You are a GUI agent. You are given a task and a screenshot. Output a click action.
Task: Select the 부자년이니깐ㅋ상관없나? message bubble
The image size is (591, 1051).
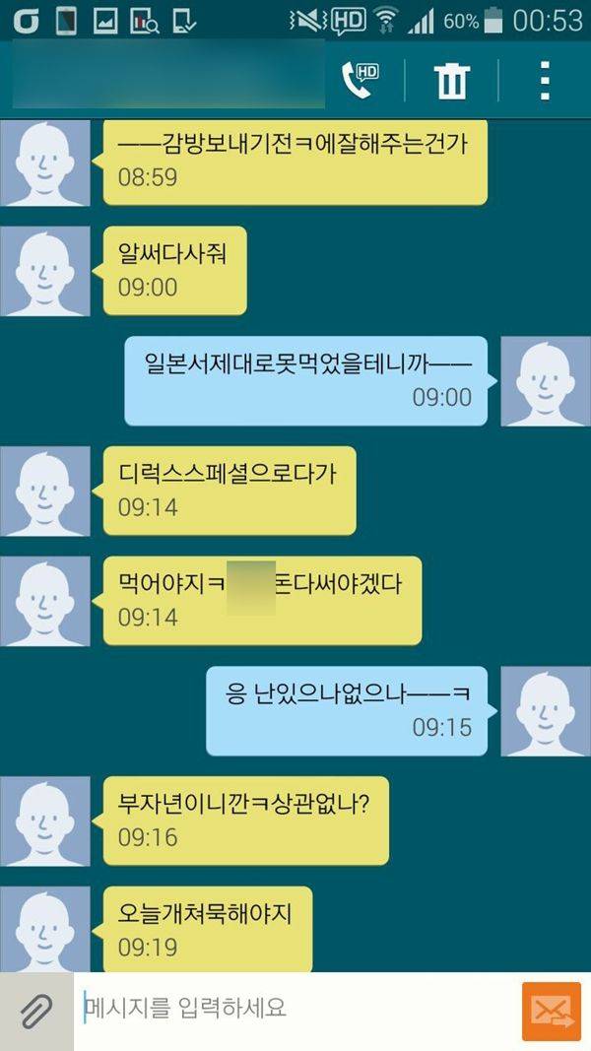pyautogui.click(x=246, y=821)
